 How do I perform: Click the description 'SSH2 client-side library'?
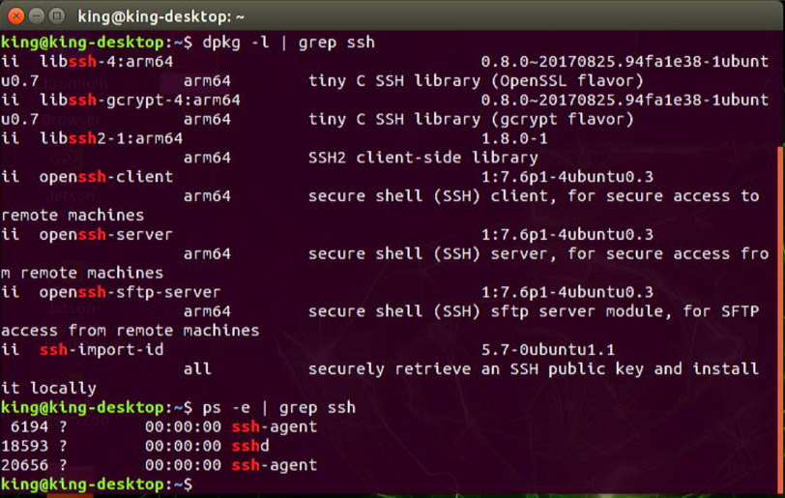pos(423,158)
